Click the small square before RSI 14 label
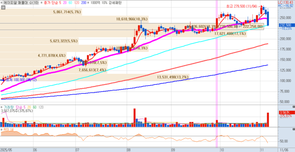Viewport: 295px width, 152px height. tap(2, 129)
